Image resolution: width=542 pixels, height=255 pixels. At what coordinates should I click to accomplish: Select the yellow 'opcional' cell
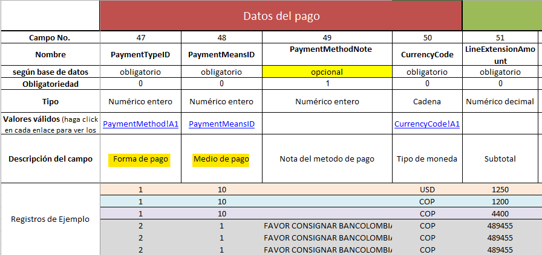click(327, 72)
